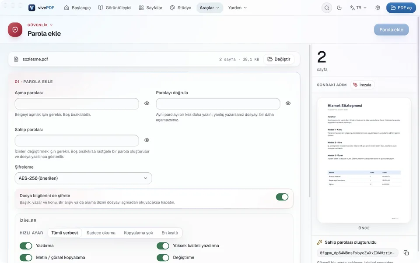Show the Parolayı doğrula password
The height and width of the screenshot is (263, 420).
coord(288,103)
